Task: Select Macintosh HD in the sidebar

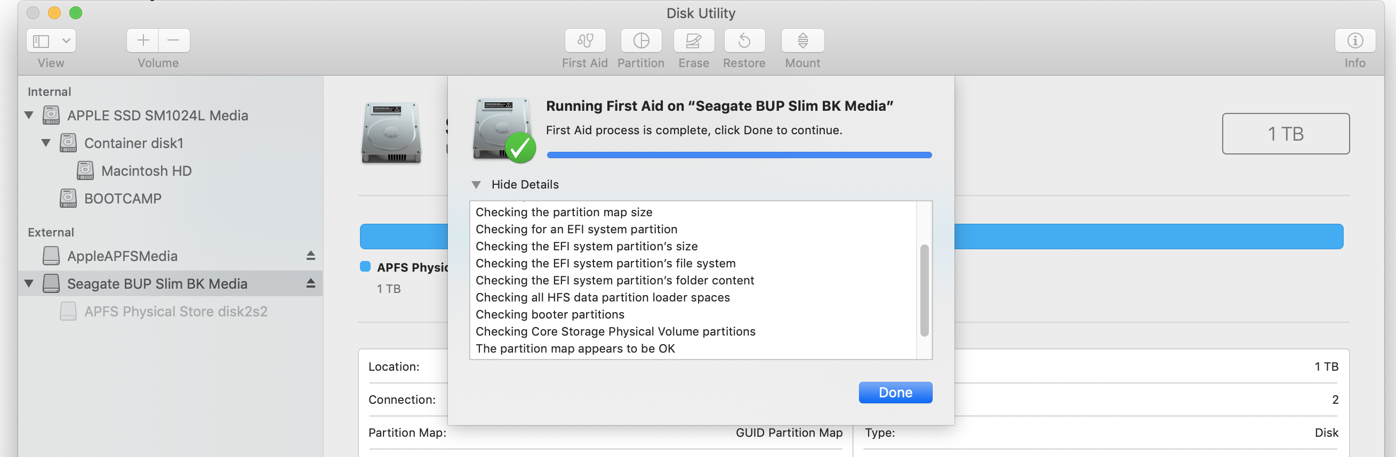Action: pyautogui.click(x=146, y=171)
